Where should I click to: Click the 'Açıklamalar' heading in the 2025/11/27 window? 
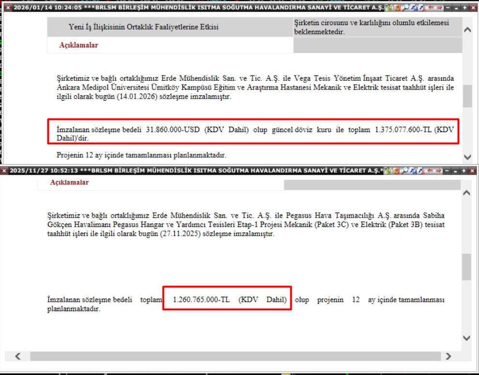(69, 182)
